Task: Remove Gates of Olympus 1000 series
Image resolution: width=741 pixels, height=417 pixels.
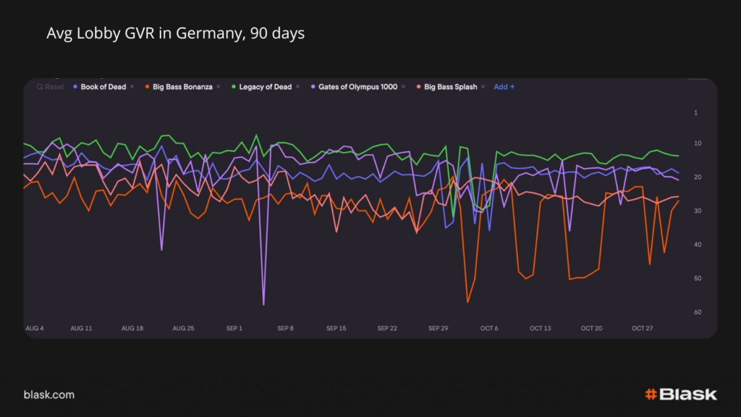Action: click(403, 87)
